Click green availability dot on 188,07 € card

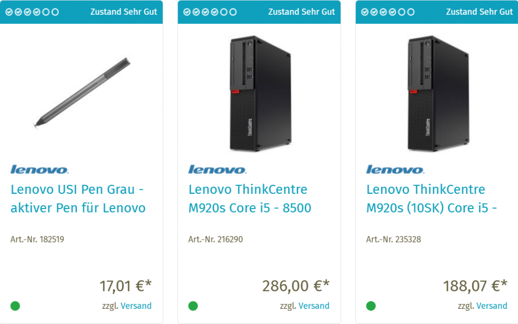(x=371, y=306)
